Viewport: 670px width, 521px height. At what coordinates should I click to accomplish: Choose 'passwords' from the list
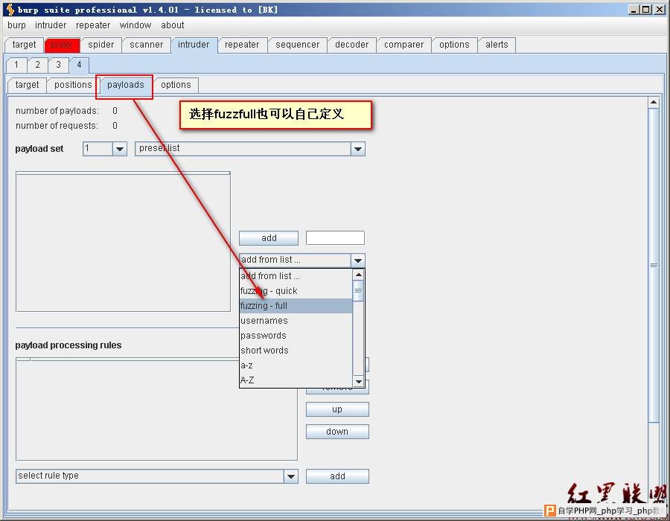[296, 336]
